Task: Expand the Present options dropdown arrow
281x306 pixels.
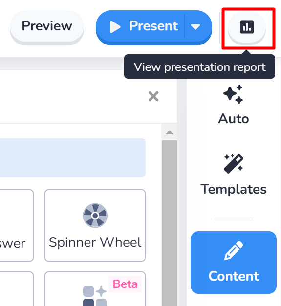Action: 195,27
